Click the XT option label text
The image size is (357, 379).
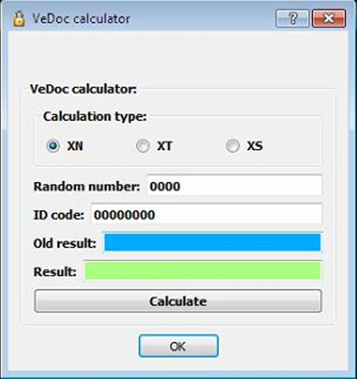tap(164, 146)
